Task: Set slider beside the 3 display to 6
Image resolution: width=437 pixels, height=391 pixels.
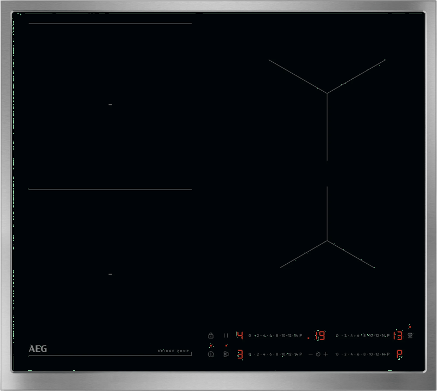Action: tap(270, 354)
